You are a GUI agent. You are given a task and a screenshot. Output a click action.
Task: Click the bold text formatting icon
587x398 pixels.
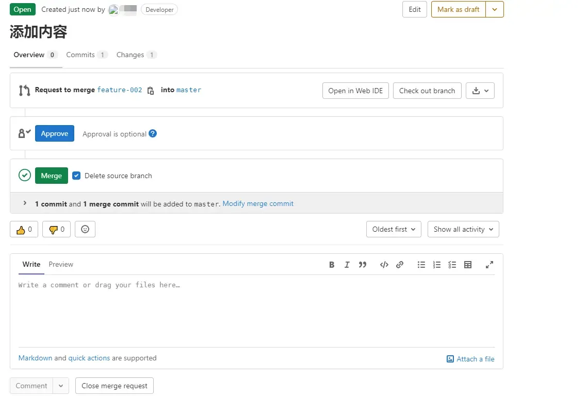[332, 265]
